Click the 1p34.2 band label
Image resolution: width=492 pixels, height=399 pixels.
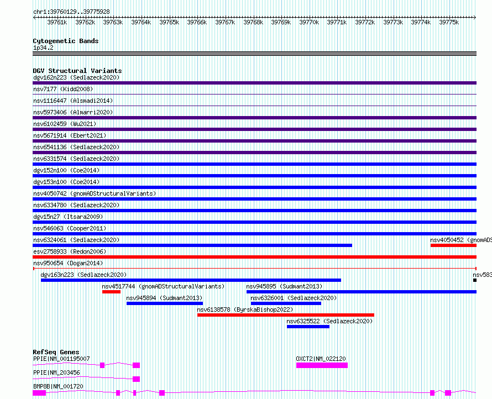pyautogui.click(x=43, y=48)
